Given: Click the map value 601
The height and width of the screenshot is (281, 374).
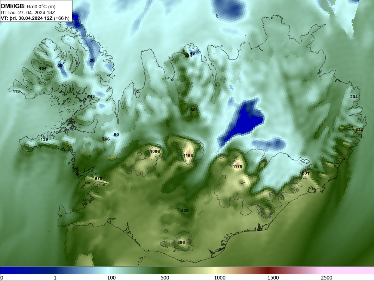Looking at the screenshot, I should pos(194,110).
